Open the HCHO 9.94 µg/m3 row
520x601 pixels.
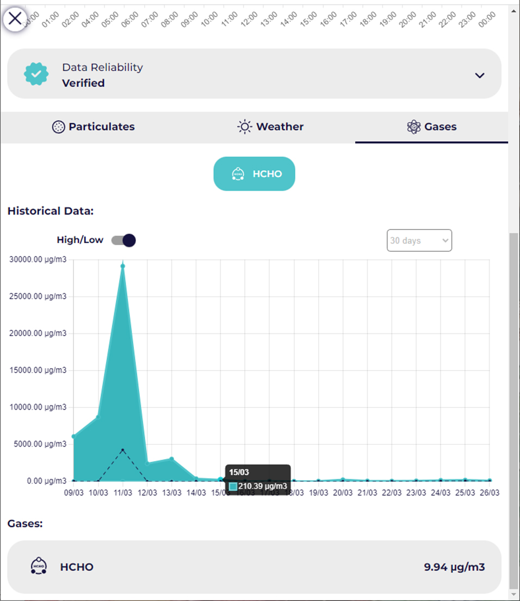click(x=254, y=567)
